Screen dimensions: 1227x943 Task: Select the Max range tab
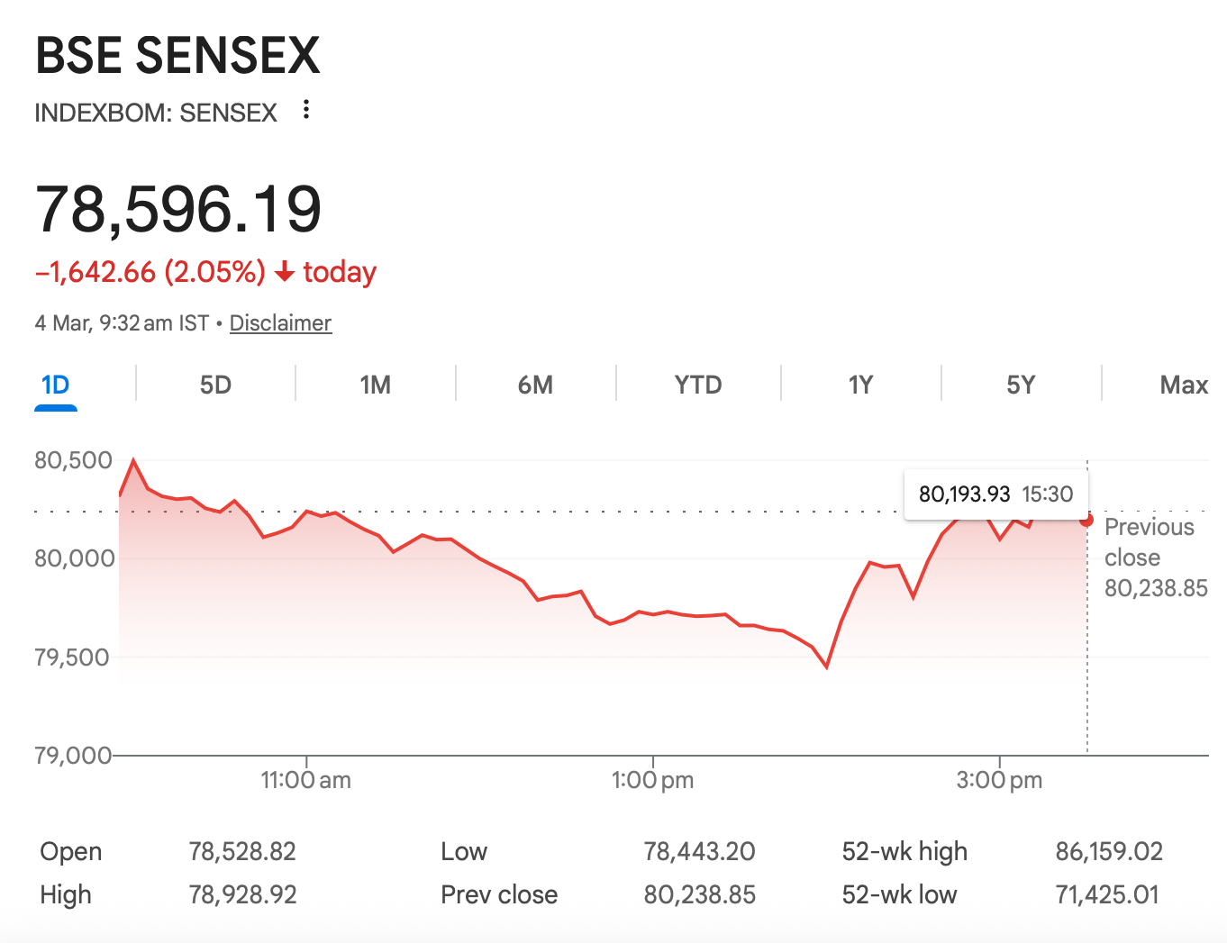pos(1183,385)
